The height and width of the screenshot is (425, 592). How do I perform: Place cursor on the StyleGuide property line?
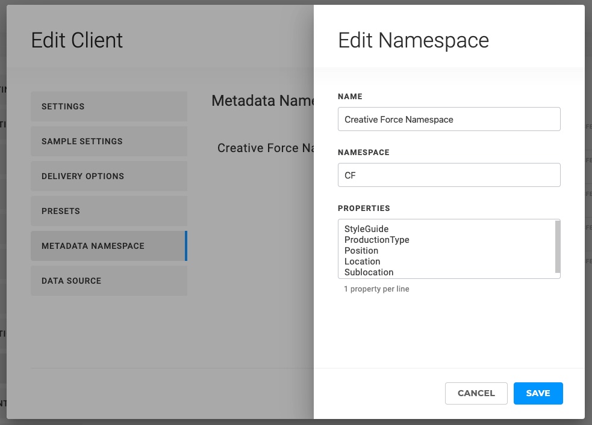(367, 229)
